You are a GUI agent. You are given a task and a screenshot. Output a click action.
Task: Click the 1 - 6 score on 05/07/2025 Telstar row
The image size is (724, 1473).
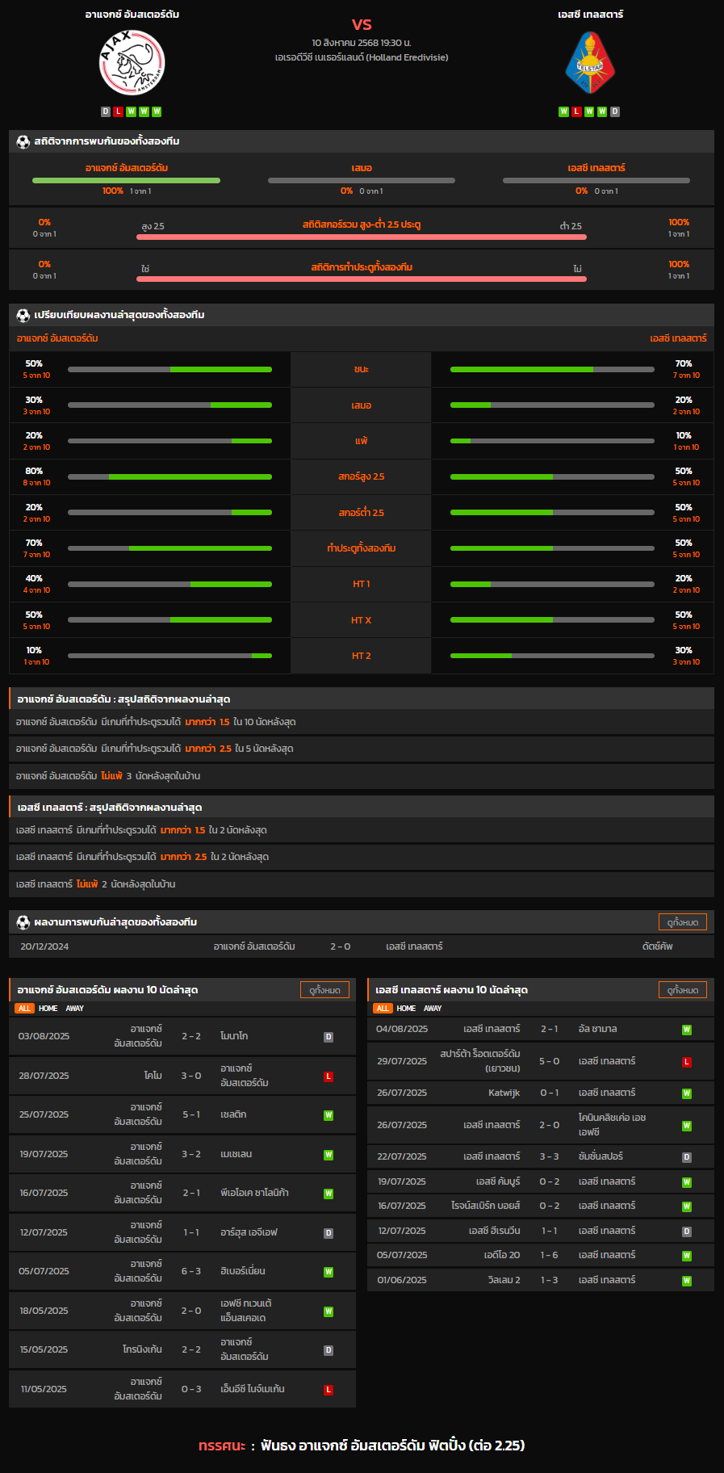(x=549, y=1255)
